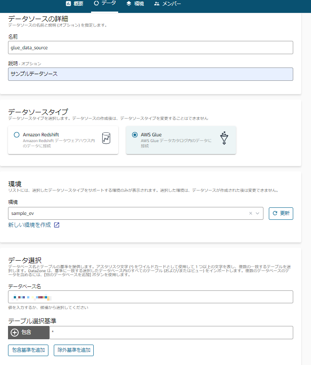311x365 pixels.
Task: Focus the 説明 description field
Action: point(151,74)
